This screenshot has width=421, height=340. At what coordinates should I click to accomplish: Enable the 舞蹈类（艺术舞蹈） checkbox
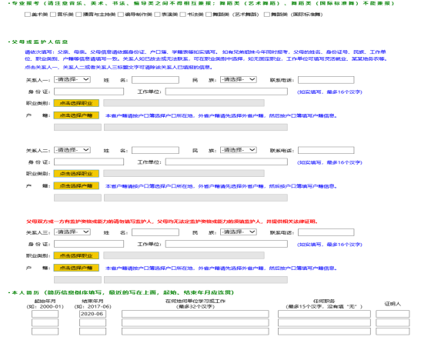(209, 15)
